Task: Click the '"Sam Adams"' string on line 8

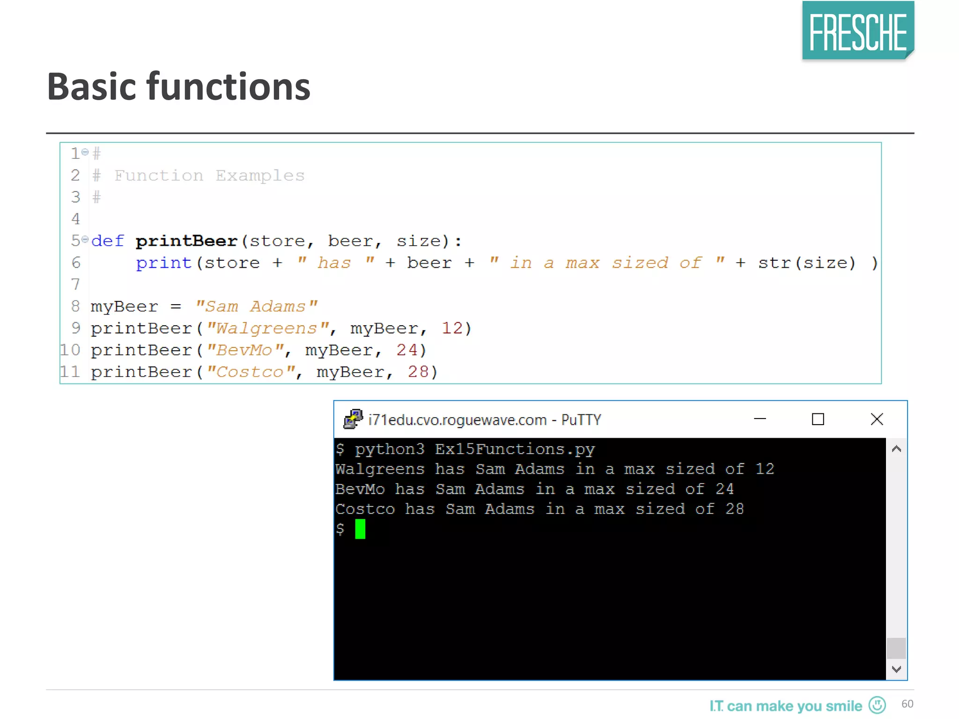Action: click(257, 307)
